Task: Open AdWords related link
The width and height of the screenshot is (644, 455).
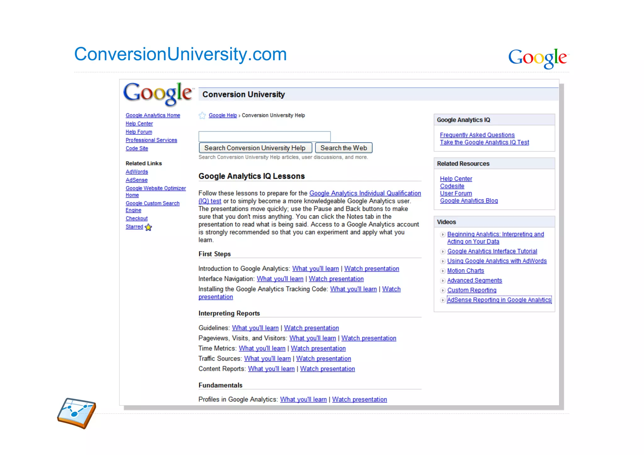Action: coord(137,172)
